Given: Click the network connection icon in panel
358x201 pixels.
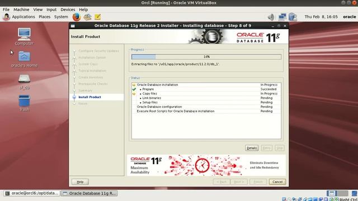Looking at the screenshot, I should coord(282,17).
